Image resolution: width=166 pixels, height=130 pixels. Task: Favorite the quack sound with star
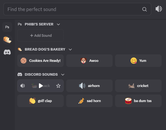[x=58, y=86]
